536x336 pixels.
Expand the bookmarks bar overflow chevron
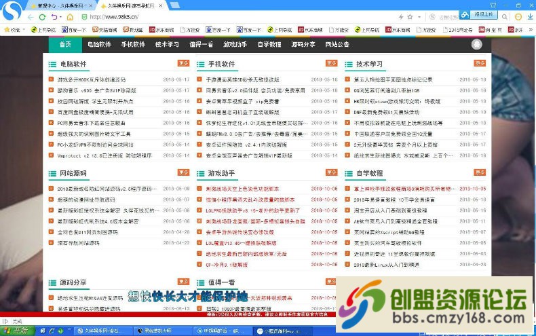coord(531,30)
